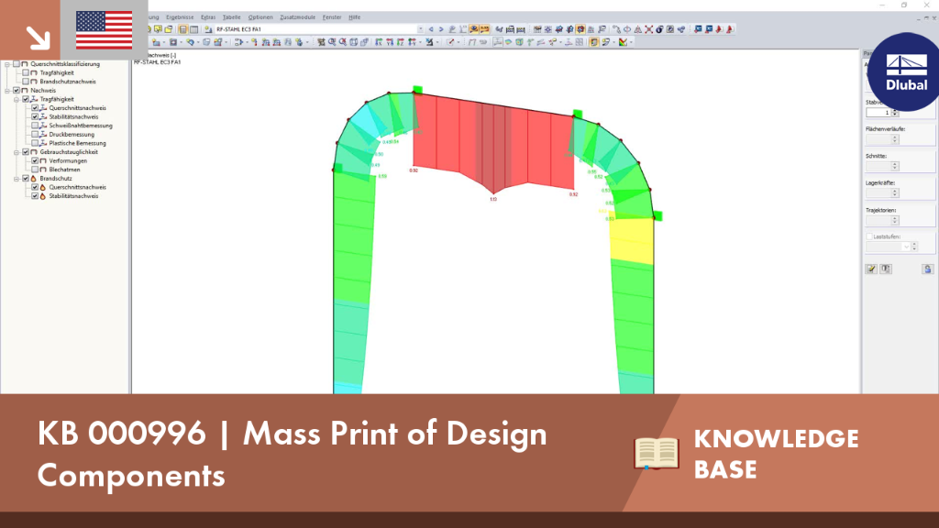The width and height of the screenshot is (939, 528).
Task: Click the green checkmark icon in right panel
Action: click(871, 269)
